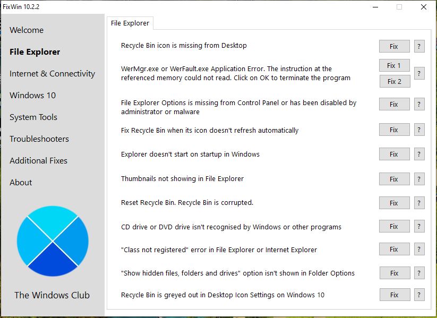Open ? help for Reset Recycle Bin
Viewport: 437px width, 318px height.
click(x=419, y=203)
